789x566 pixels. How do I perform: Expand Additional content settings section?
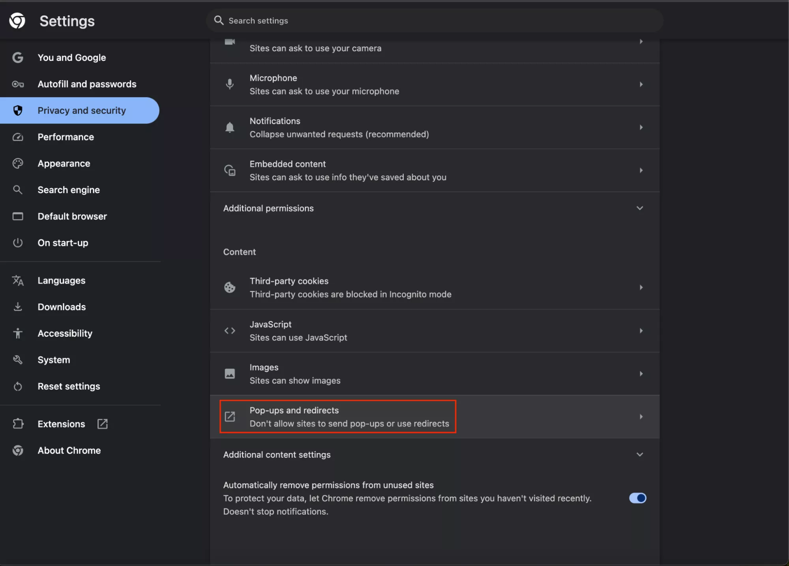(x=639, y=454)
